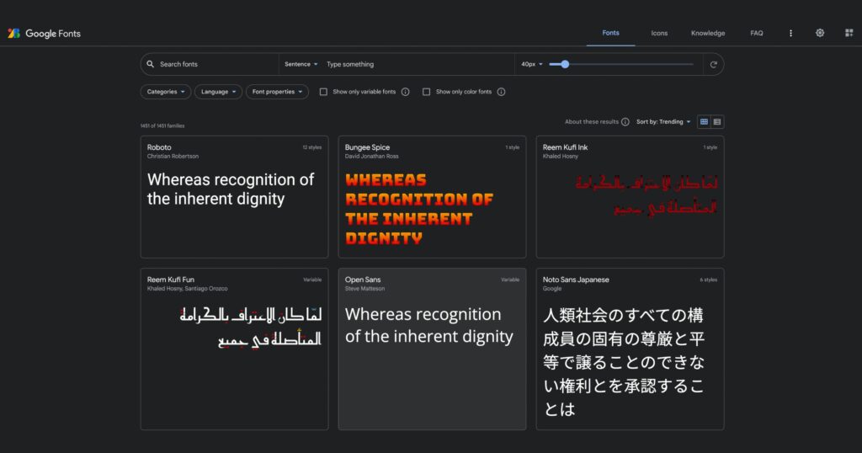Click Khaled Hosny, Santiago Orozco designer text

click(x=188, y=289)
